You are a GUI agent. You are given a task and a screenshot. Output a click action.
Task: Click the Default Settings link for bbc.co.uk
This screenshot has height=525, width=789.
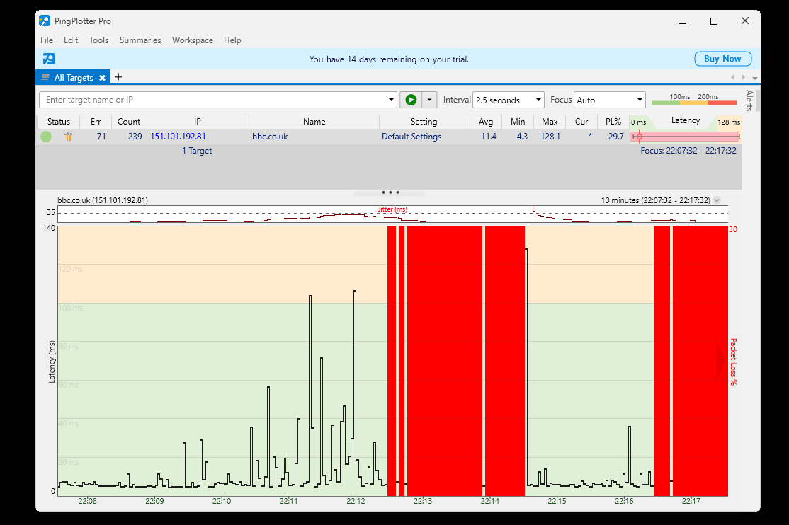pos(411,137)
